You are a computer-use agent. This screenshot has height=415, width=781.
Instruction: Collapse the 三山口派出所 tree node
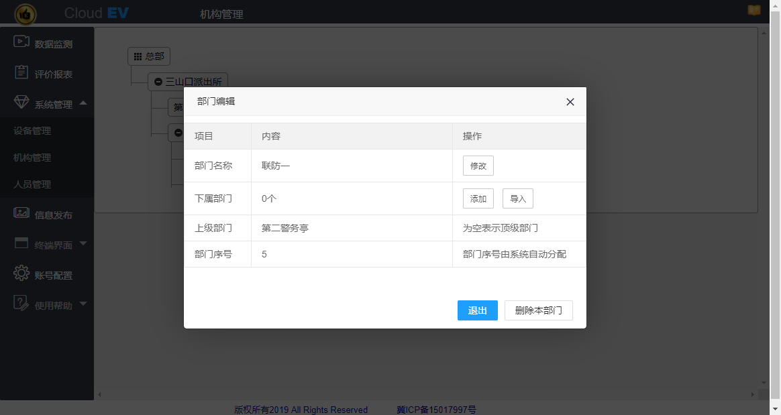158,82
